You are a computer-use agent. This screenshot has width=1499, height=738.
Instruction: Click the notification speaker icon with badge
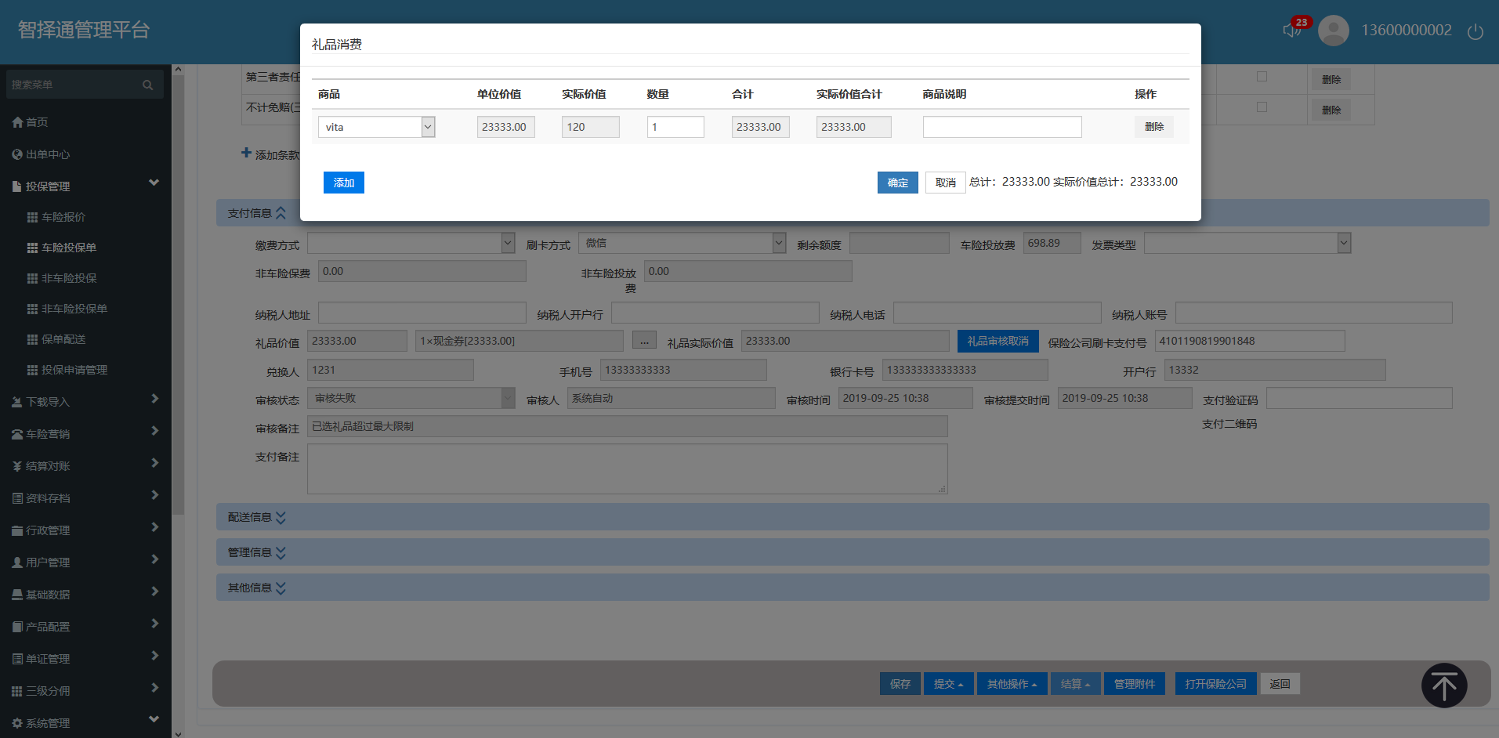click(x=1292, y=30)
